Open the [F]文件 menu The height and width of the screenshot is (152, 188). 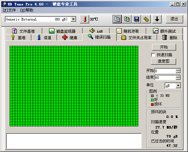(x=9, y=10)
